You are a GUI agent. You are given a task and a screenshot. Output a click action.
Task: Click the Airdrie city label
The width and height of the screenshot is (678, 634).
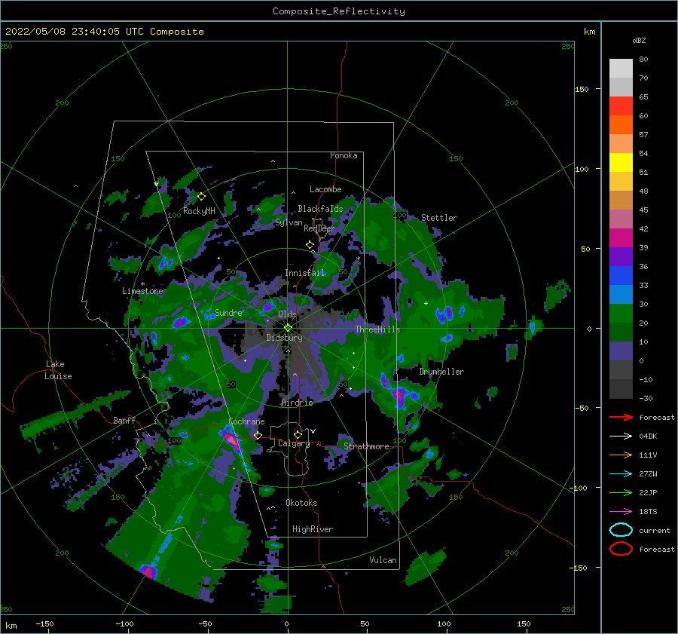(297, 403)
